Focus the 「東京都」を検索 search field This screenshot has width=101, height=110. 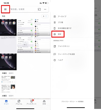[23, 9]
